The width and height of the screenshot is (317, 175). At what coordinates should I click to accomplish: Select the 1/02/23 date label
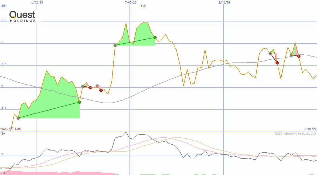click(x=37, y=2)
